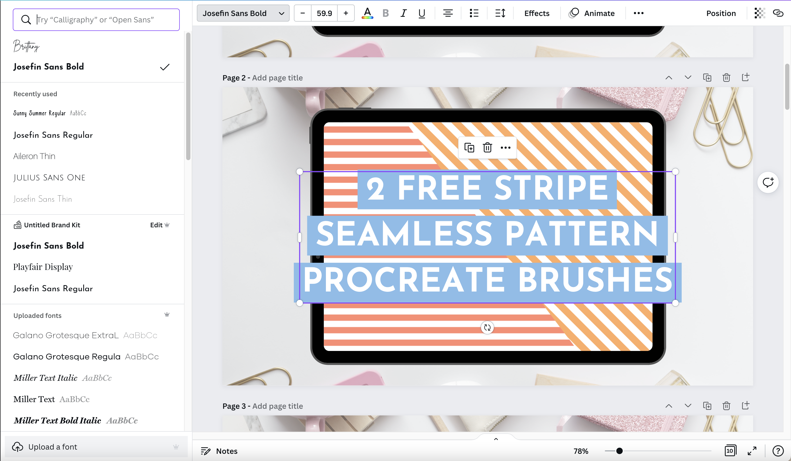Expand the page thumbnails drawer
791x461 pixels.
pyautogui.click(x=496, y=439)
